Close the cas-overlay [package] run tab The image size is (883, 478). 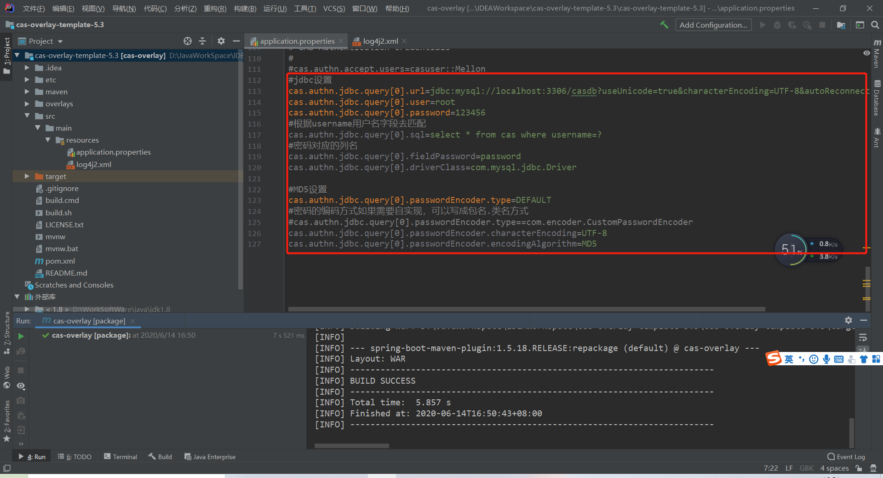(x=132, y=321)
